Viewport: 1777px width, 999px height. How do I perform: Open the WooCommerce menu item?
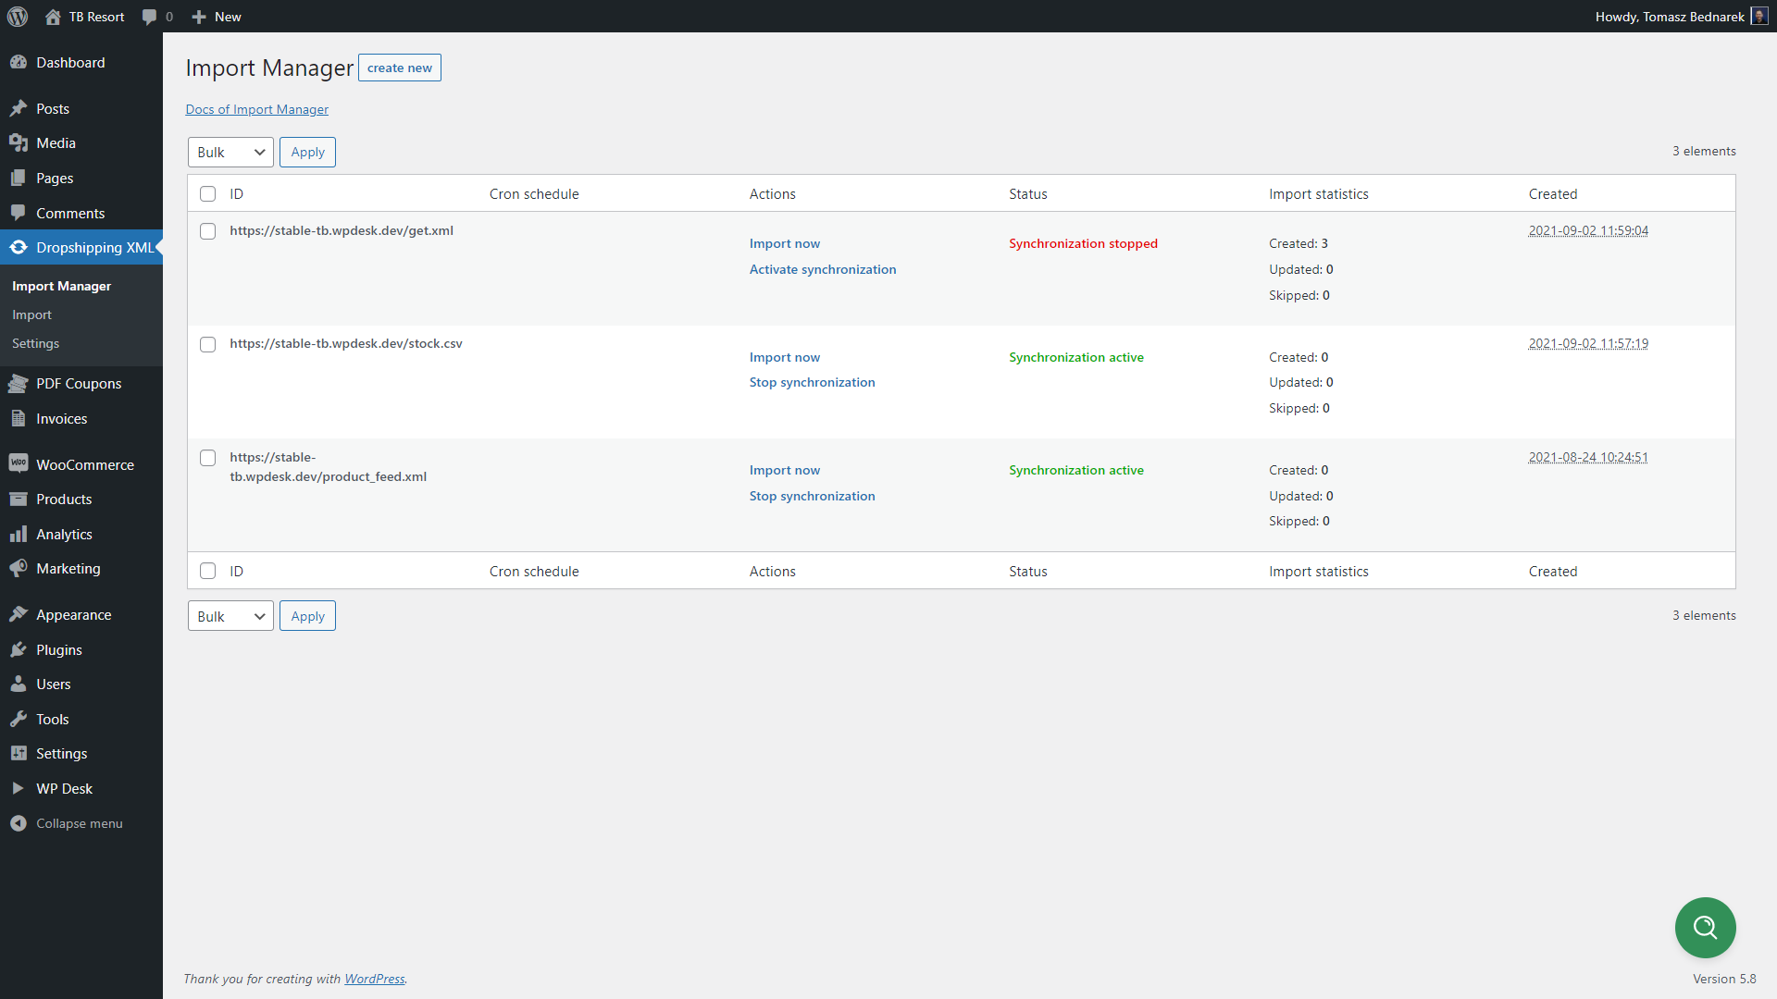(81, 464)
